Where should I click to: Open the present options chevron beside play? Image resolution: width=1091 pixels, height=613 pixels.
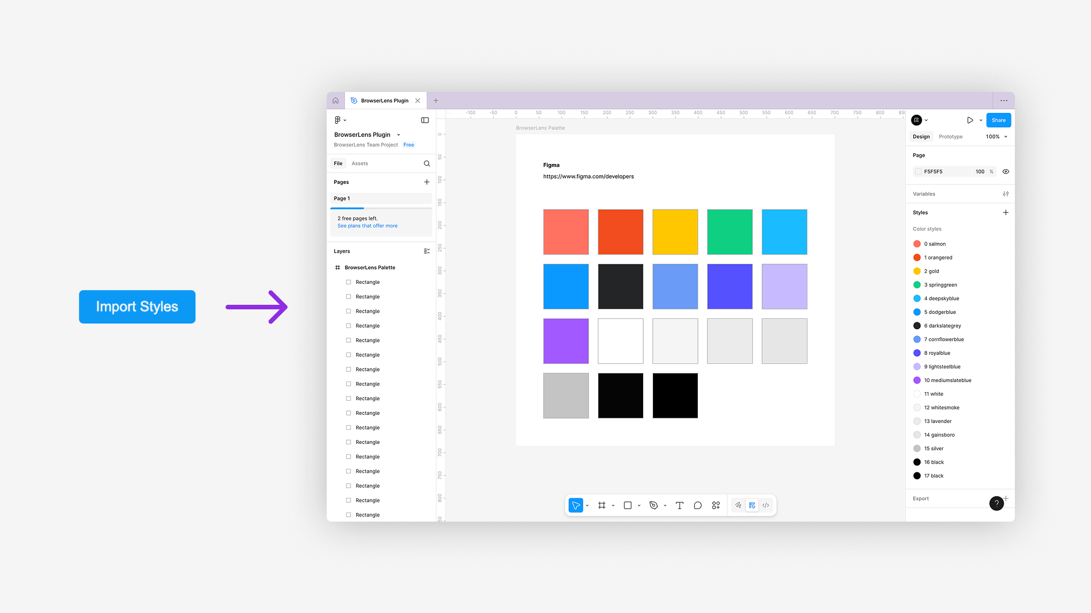click(981, 120)
